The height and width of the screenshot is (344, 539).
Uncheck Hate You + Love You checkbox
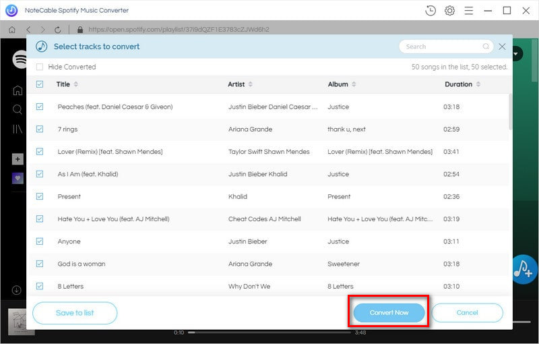(40, 219)
